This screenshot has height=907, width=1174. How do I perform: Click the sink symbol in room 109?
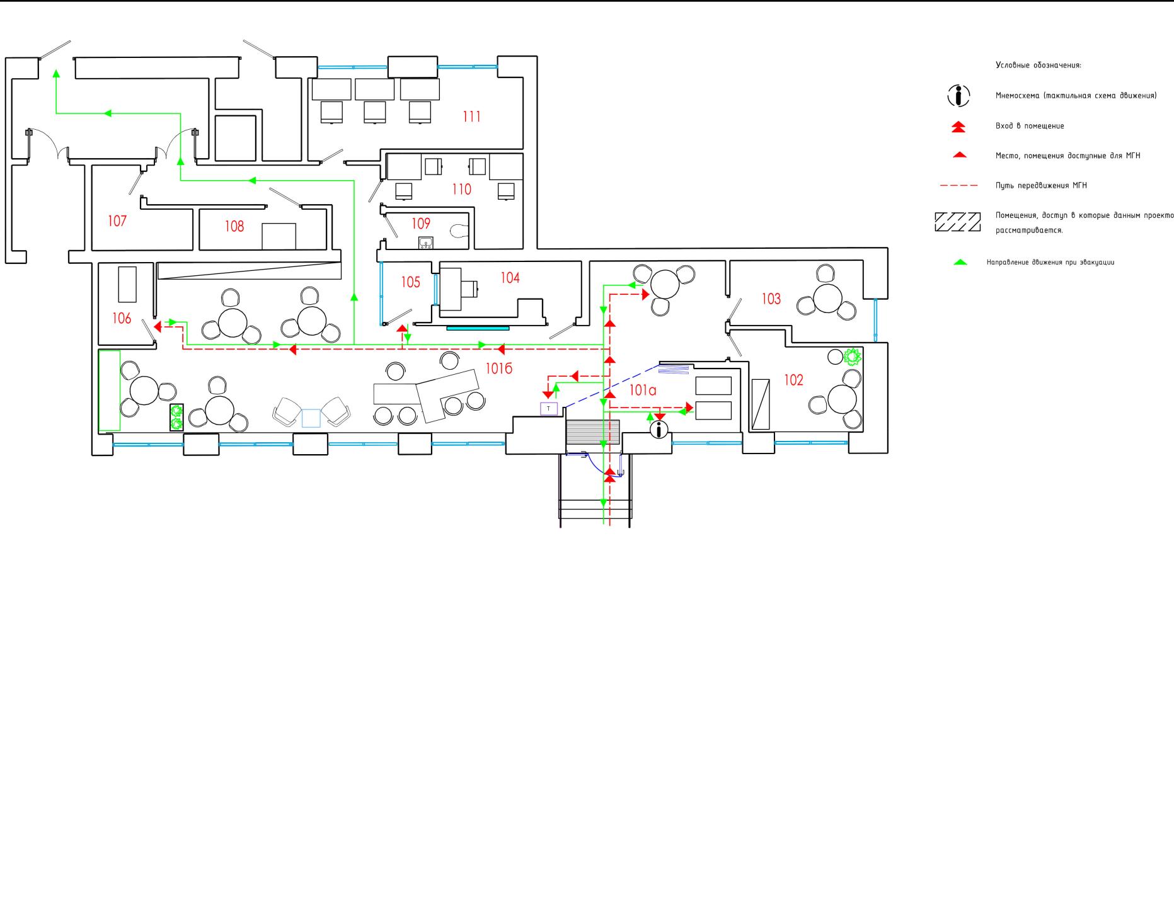coord(425,242)
